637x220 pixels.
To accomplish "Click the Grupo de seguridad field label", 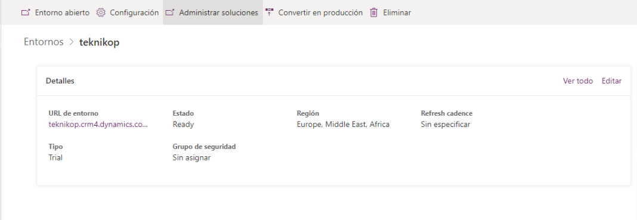I will 204,147.
